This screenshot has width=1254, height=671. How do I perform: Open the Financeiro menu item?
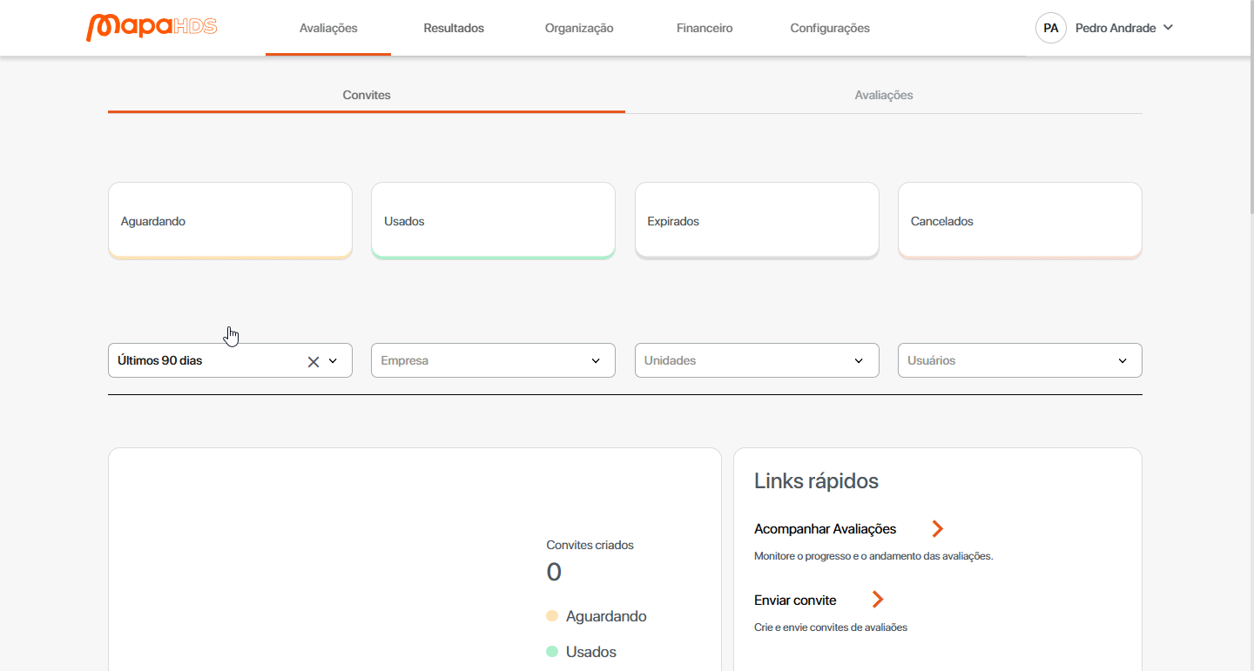point(705,28)
